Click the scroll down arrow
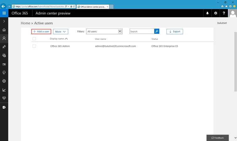This screenshot has width=237, height=141. coord(235,138)
